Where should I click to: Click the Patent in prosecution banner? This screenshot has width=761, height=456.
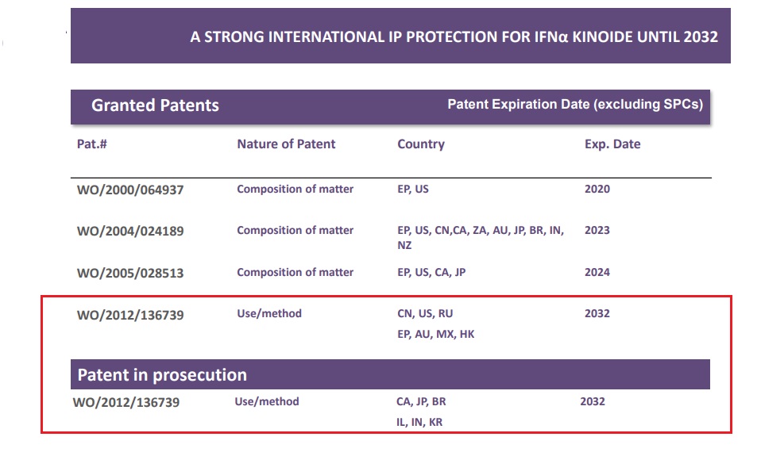click(390, 374)
